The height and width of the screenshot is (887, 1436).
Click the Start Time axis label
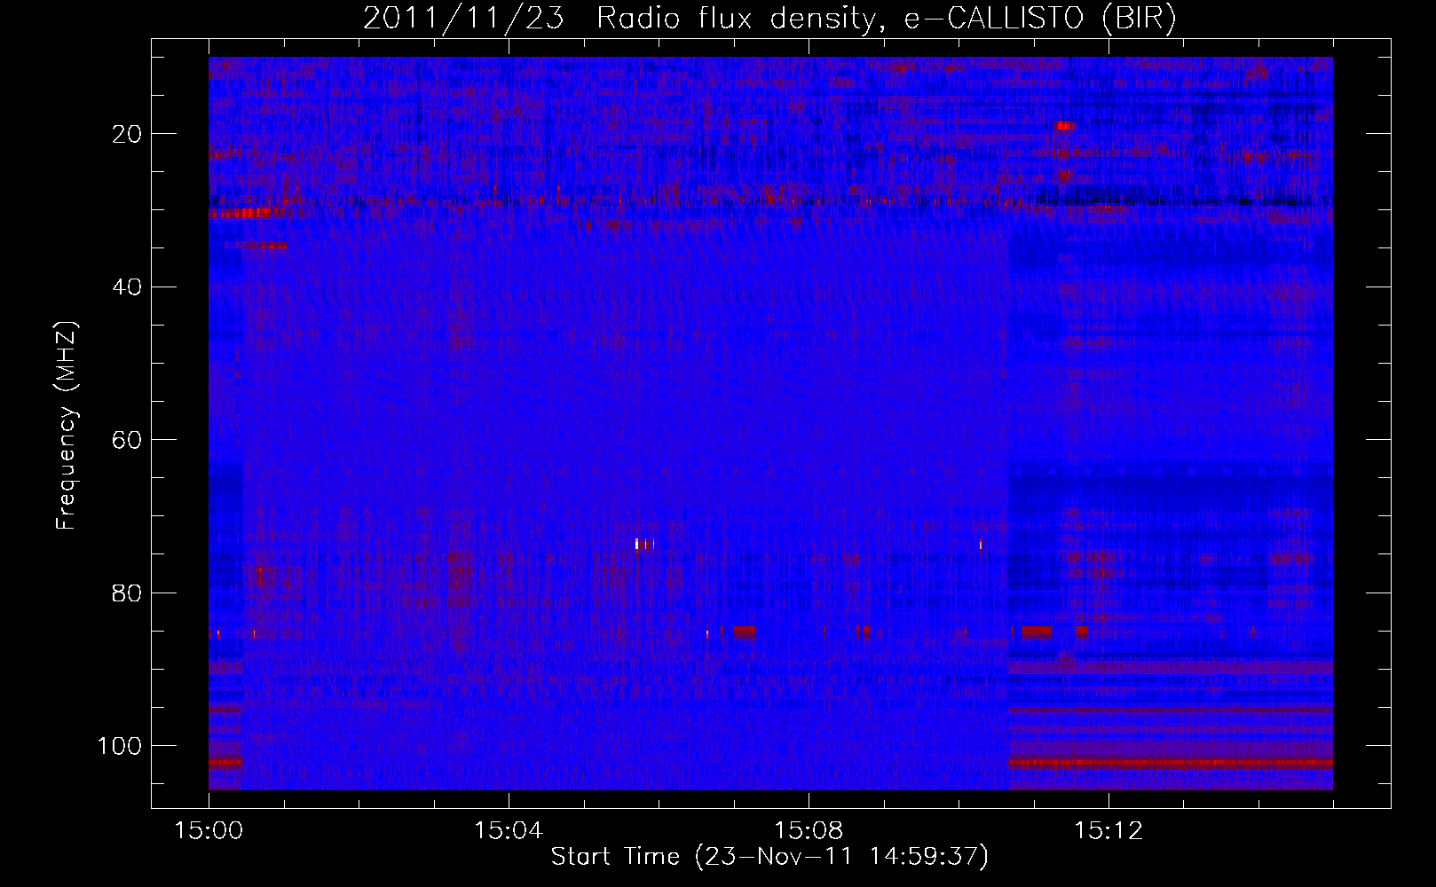tap(769, 857)
